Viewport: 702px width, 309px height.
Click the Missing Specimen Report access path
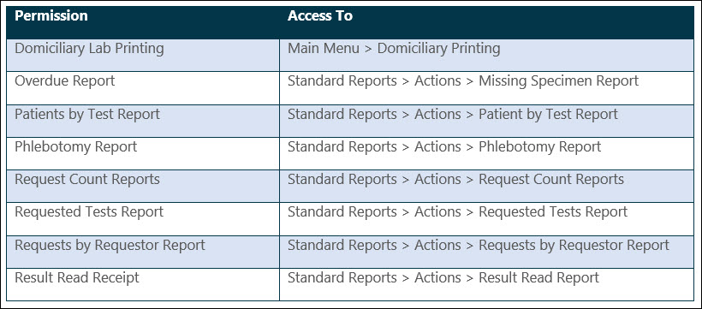[463, 81]
